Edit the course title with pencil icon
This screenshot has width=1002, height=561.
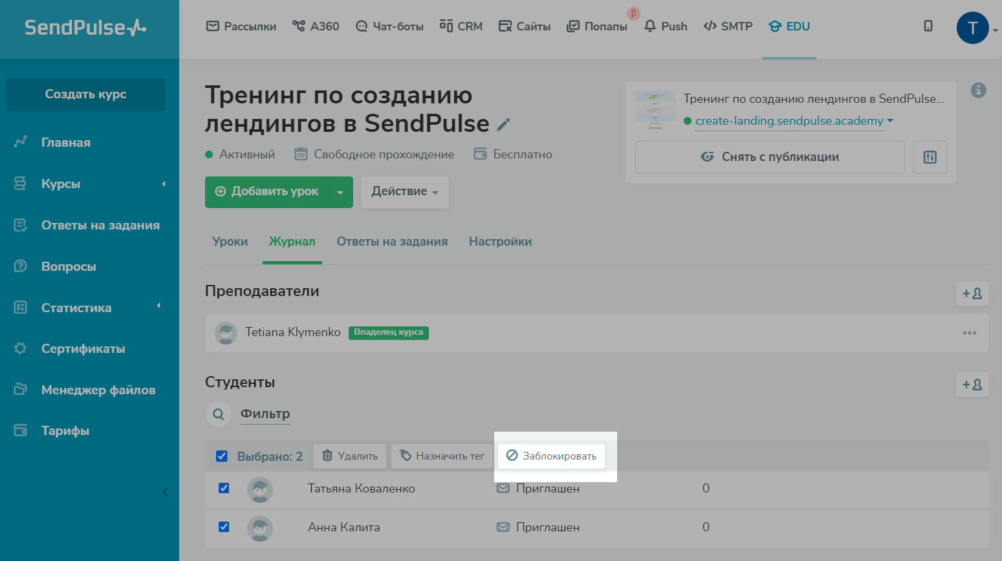503,124
